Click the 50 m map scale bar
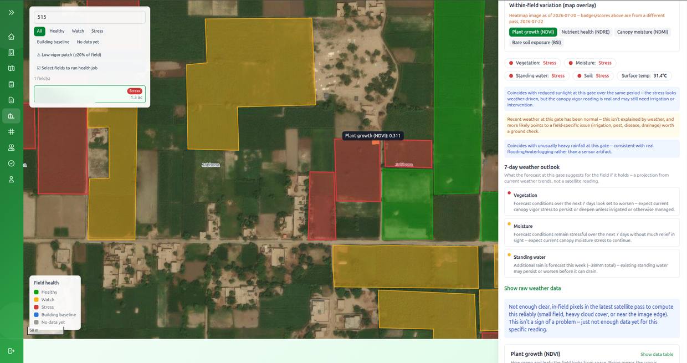 [x=46, y=331]
